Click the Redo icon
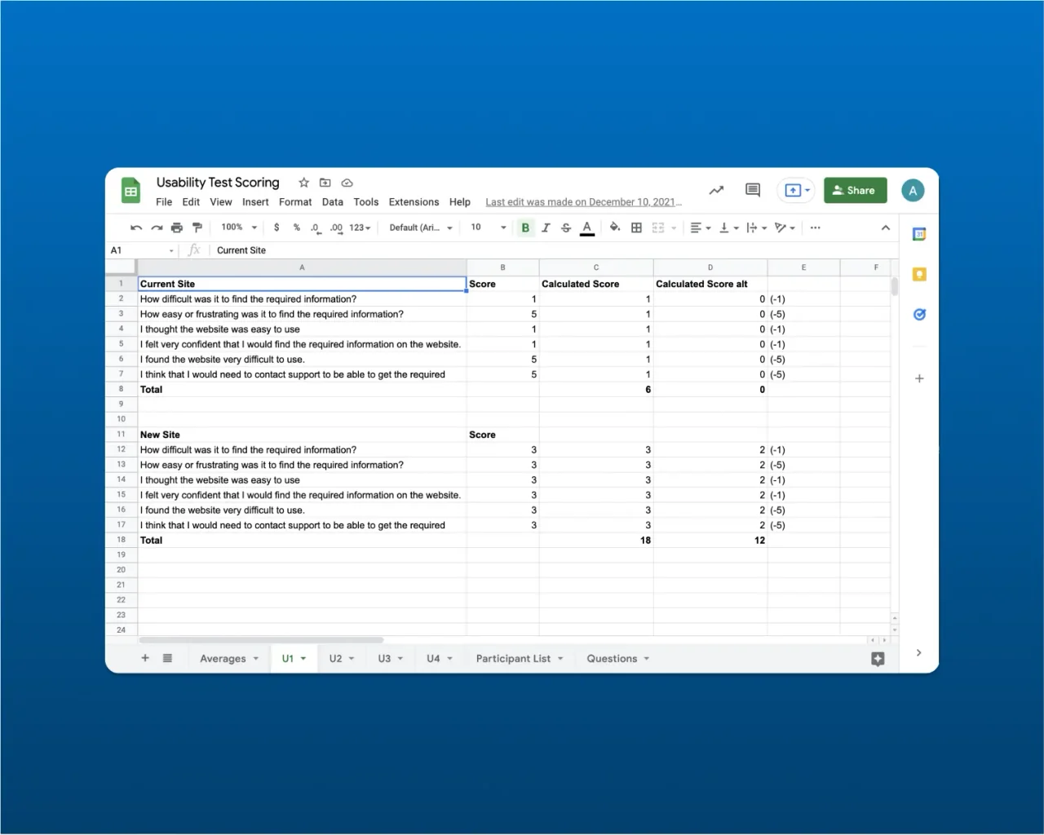 157,228
